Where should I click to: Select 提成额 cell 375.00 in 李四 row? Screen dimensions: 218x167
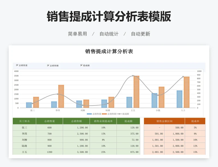(x=128, y=134)
